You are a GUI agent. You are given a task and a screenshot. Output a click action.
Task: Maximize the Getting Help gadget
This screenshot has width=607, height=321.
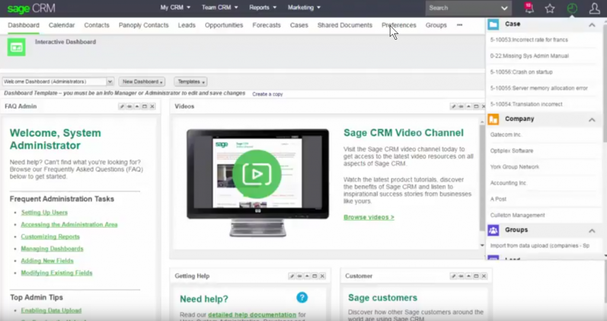click(x=315, y=276)
